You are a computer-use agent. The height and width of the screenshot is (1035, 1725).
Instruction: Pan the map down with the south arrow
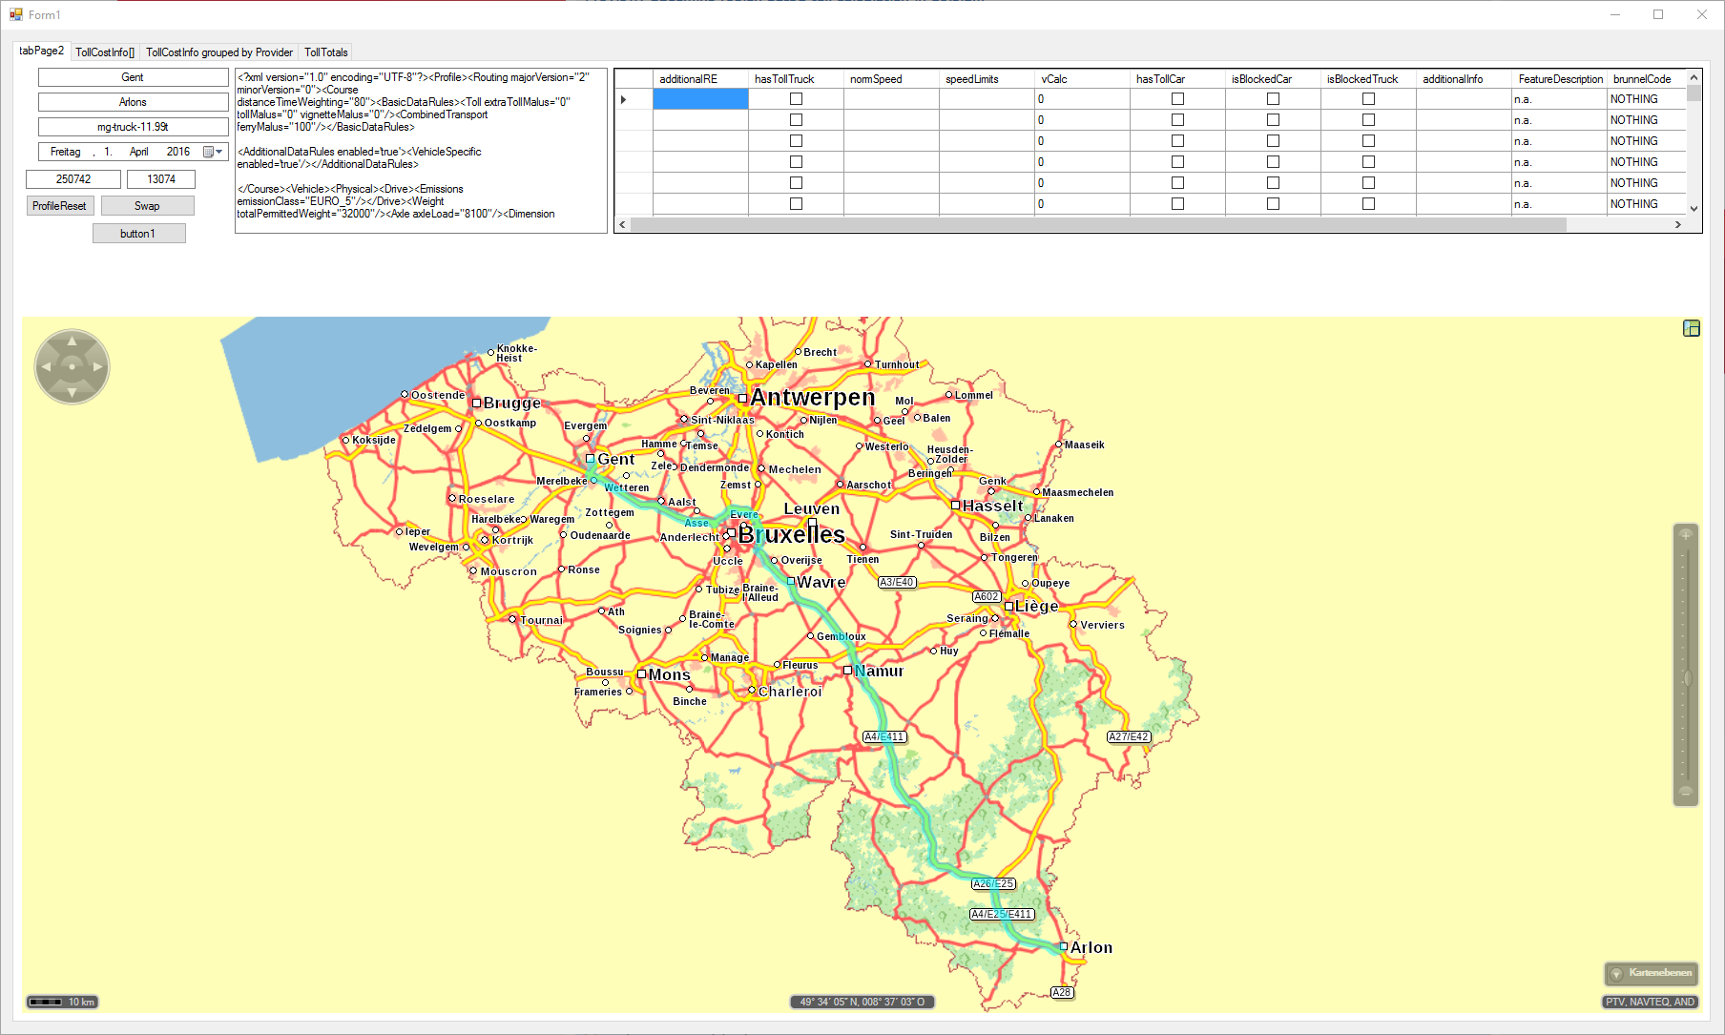(x=72, y=391)
